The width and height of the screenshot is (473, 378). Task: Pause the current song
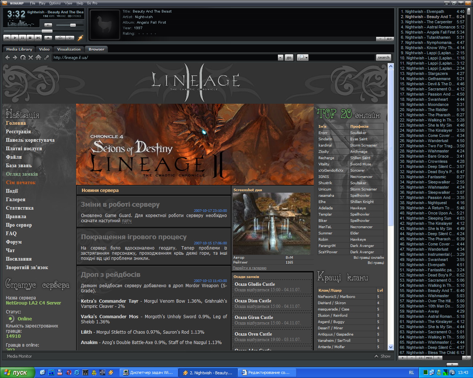pos(22,38)
